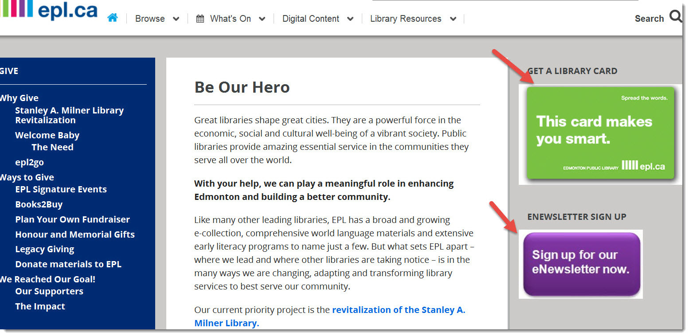Open the revitalization of Stanley A. Milner Library link
The width and height of the screenshot is (689, 336).
click(330, 316)
